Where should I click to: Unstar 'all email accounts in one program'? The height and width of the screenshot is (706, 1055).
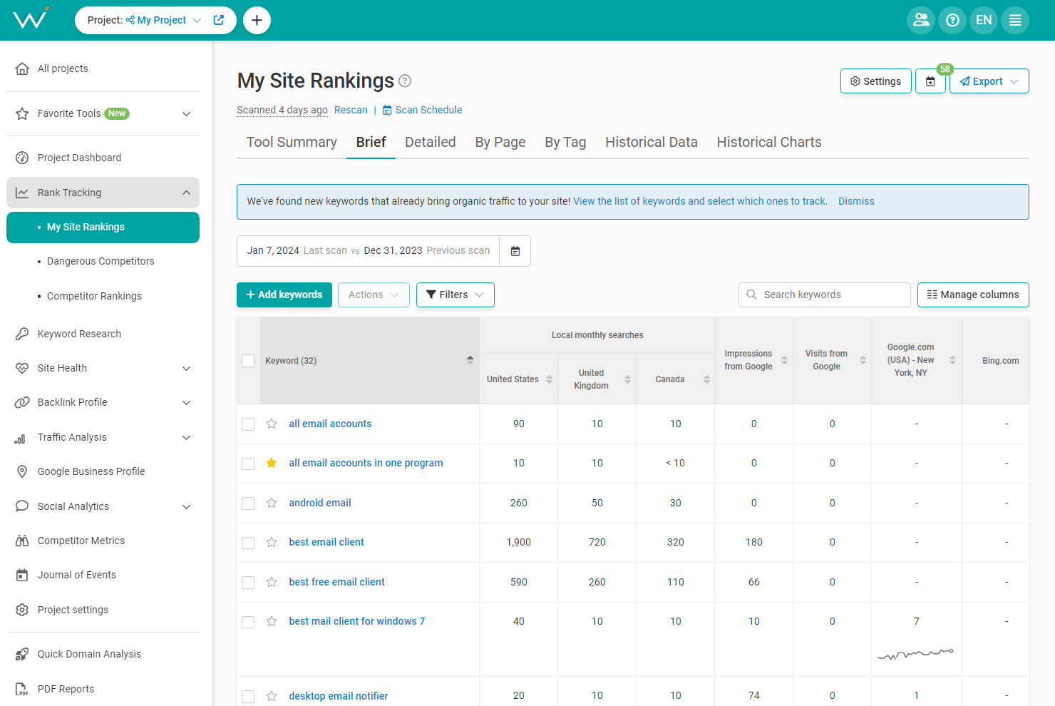[x=272, y=463]
